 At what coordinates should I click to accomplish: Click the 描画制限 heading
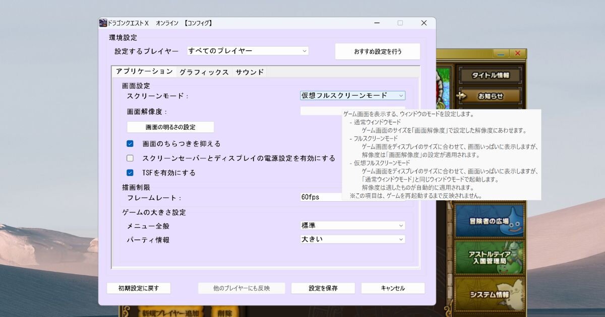click(x=136, y=187)
